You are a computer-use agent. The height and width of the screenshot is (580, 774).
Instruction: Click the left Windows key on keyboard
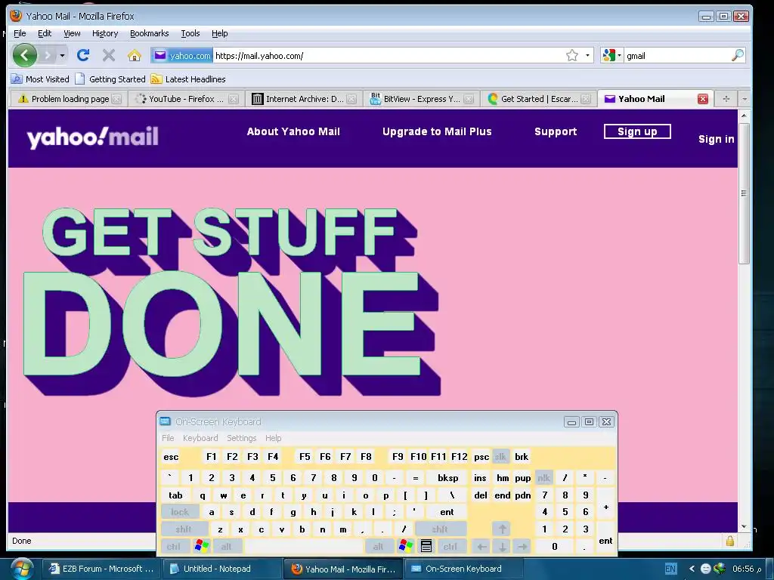pyautogui.click(x=201, y=546)
